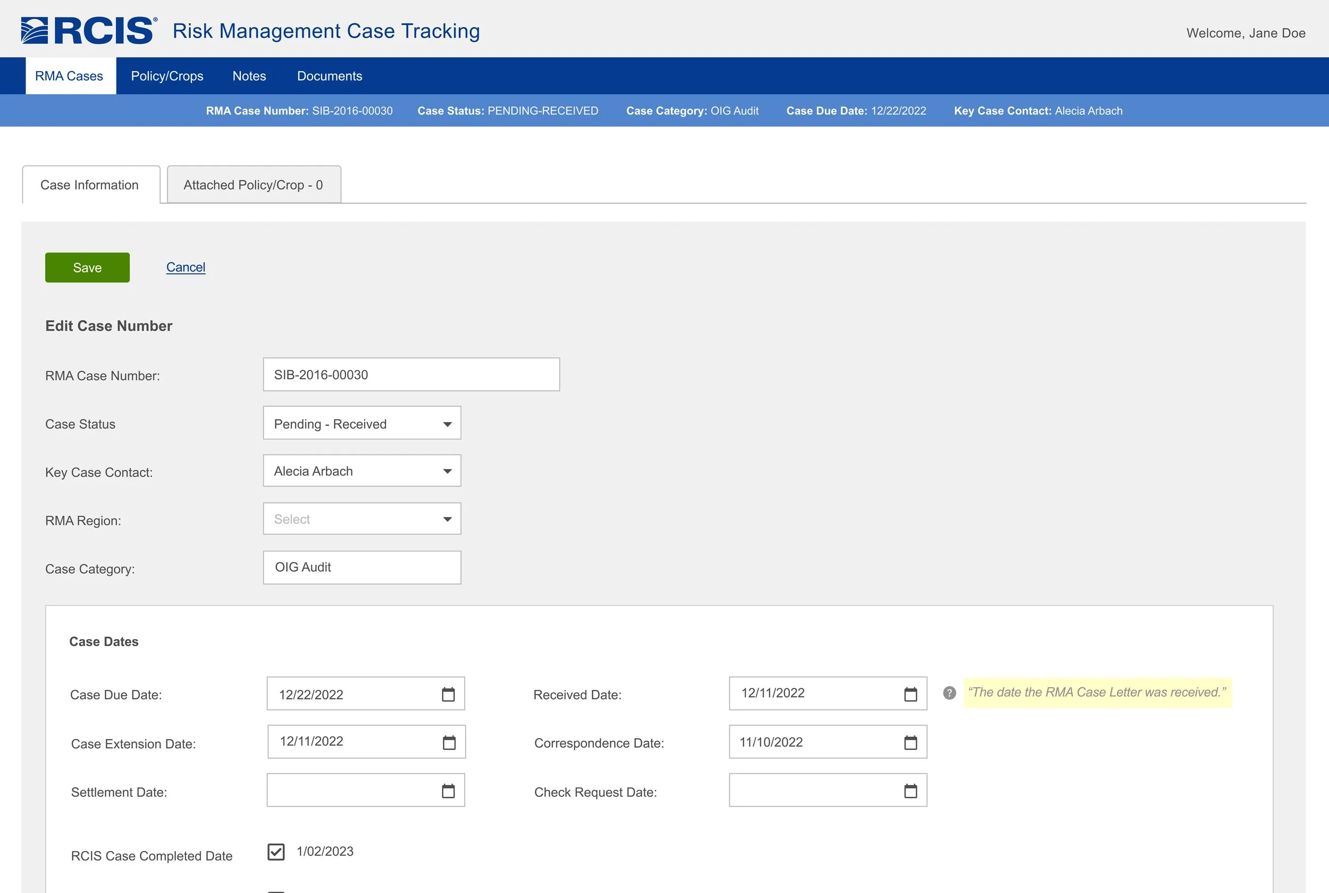
Task: Open the RMA Region select dropdown
Action: click(x=362, y=519)
